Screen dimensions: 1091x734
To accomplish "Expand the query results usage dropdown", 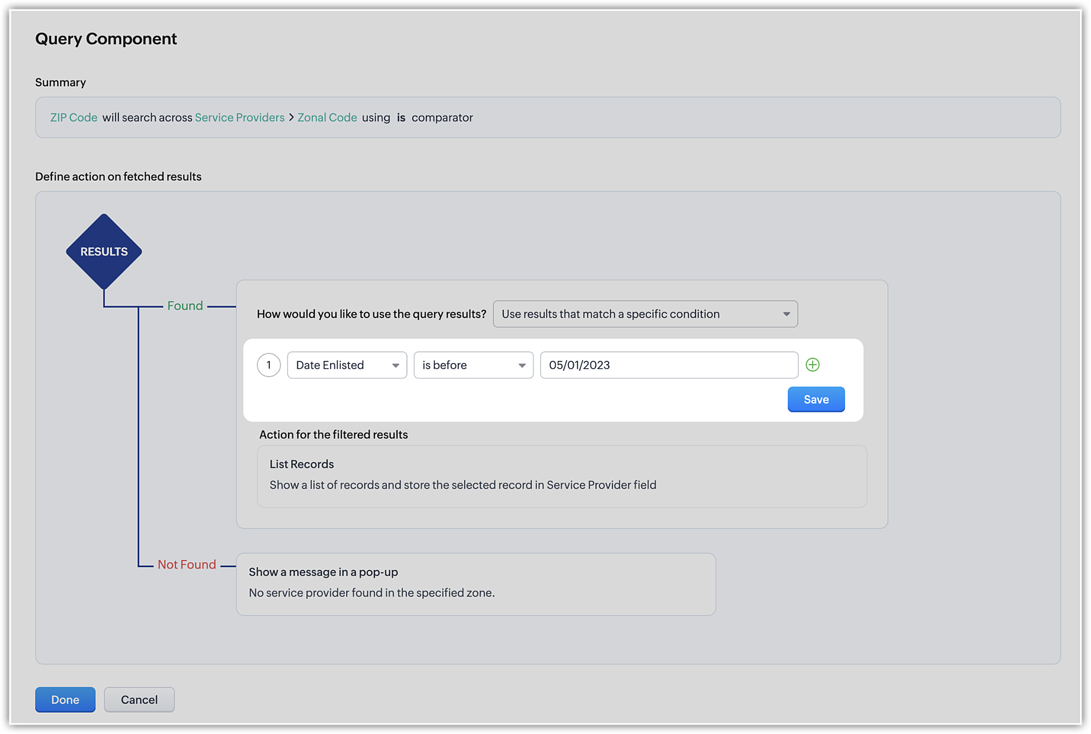I will tap(645, 314).
